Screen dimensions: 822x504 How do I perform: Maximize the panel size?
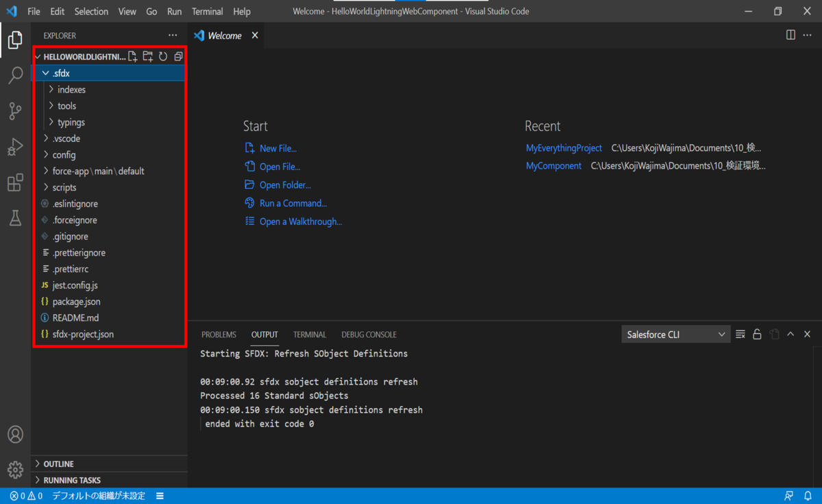click(x=790, y=335)
